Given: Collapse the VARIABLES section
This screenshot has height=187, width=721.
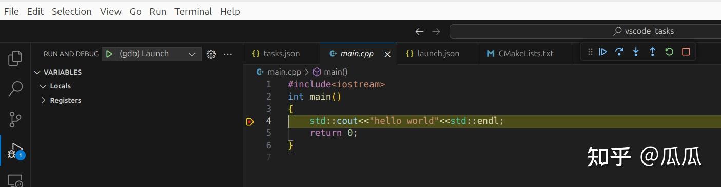Looking at the screenshot, I should click(x=37, y=72).
